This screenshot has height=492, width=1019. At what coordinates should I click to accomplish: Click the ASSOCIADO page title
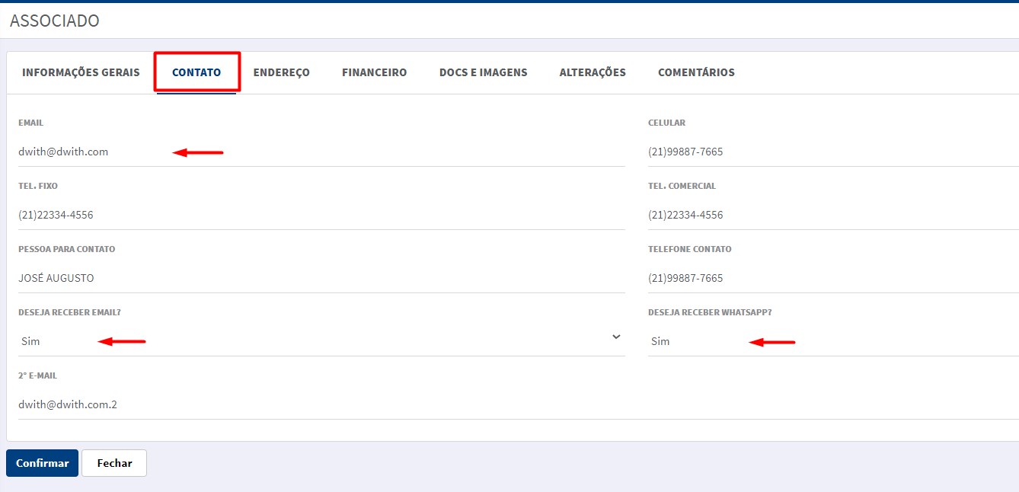point(55,21)
